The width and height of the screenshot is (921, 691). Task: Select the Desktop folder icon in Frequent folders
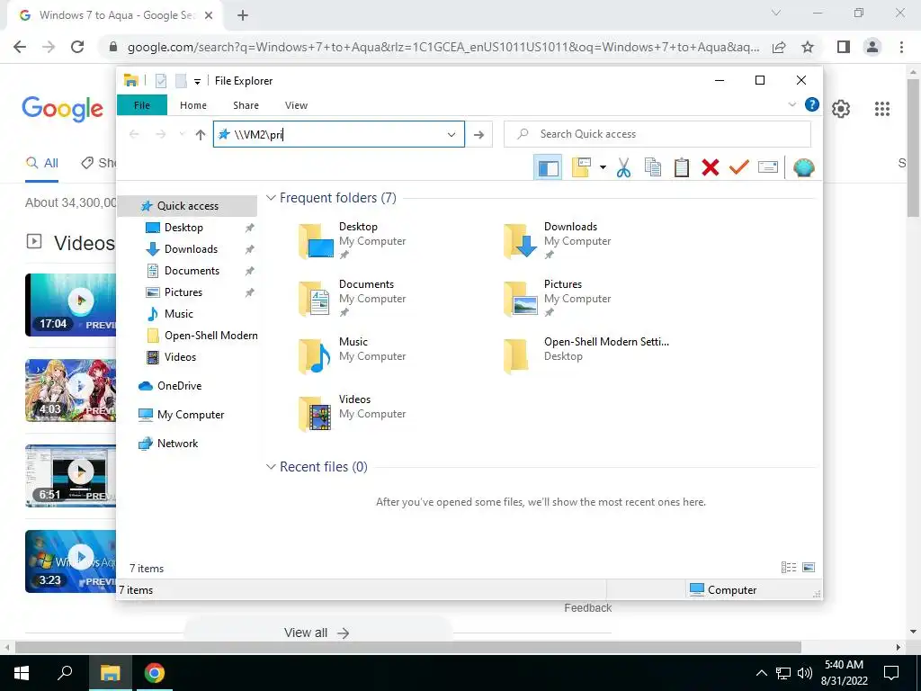316,241
